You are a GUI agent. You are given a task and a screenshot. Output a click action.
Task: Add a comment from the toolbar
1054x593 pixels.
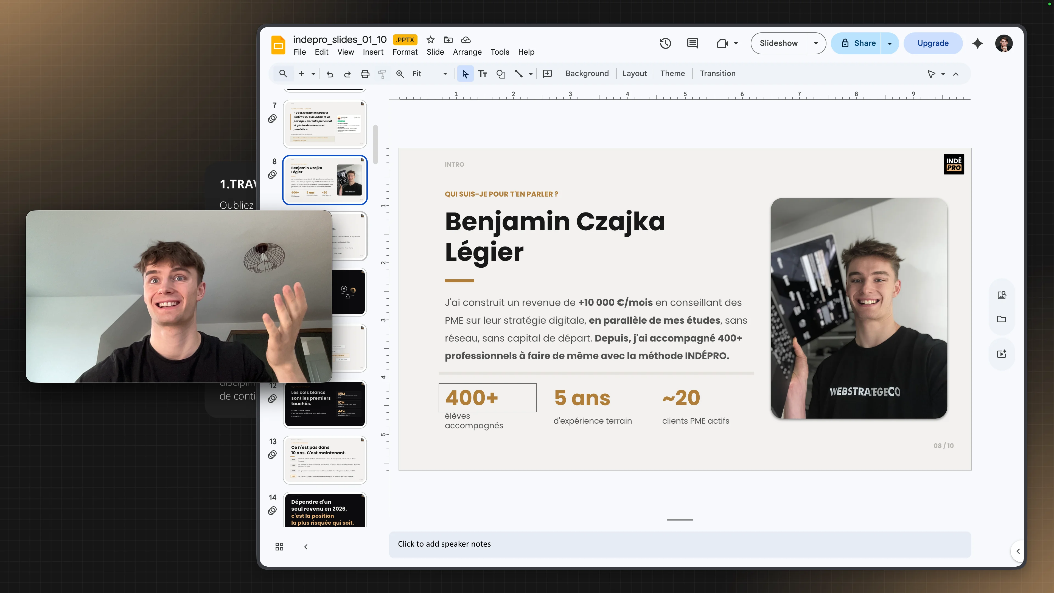(547, 74)
